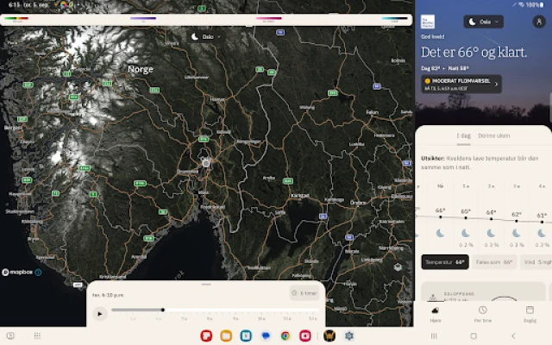Viewport: 552px width, 345px height.
Task: Expand the Oslo location dropdown on map
Action: click(x=207, y=37)
